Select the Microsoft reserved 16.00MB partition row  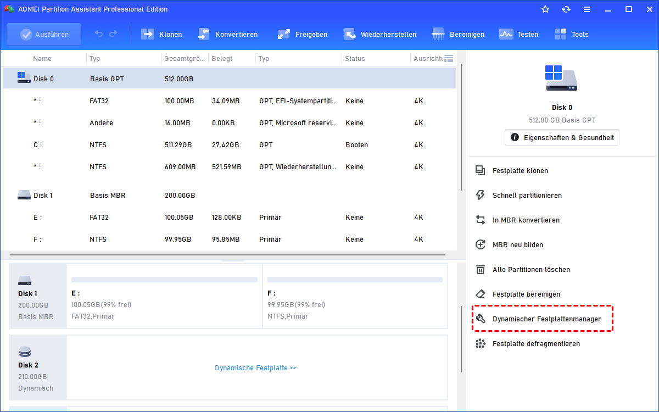tap(230, 123)
